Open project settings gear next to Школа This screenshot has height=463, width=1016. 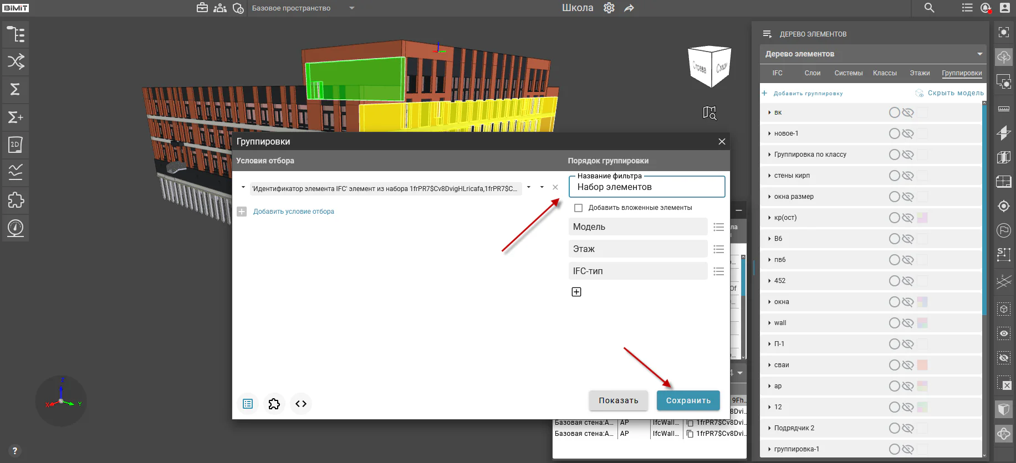click(x=609, y=8)
